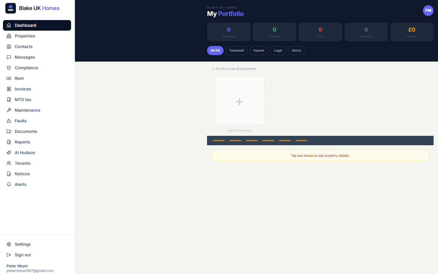Screen dimensions: 438x274
Task: Click the plus icon to add property
Action: [x=239, y=102]
